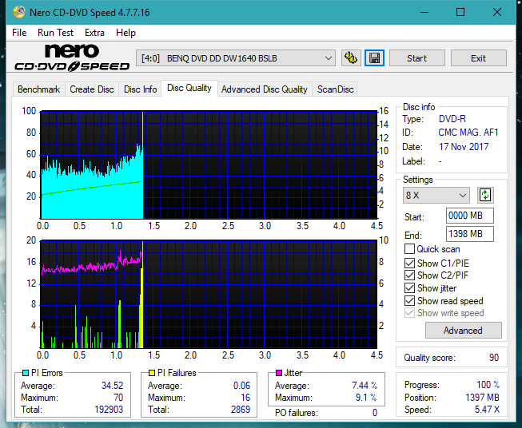Open the drive options icon
Image resolution: width=522 pixels, height=428 pixels.
pos(351,58)
